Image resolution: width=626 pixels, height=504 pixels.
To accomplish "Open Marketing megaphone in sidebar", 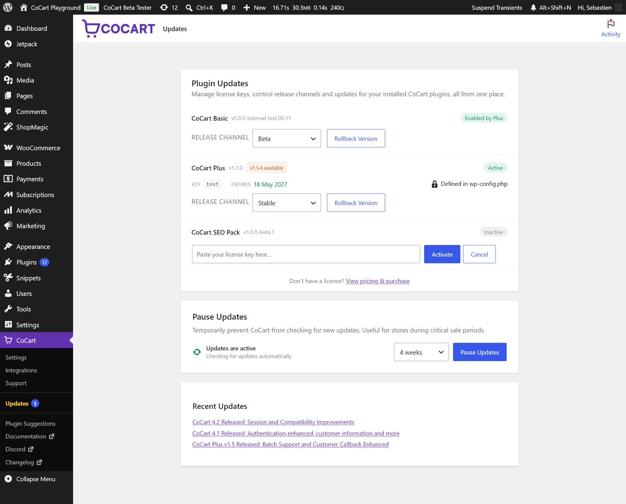I will tap(8, 226).
